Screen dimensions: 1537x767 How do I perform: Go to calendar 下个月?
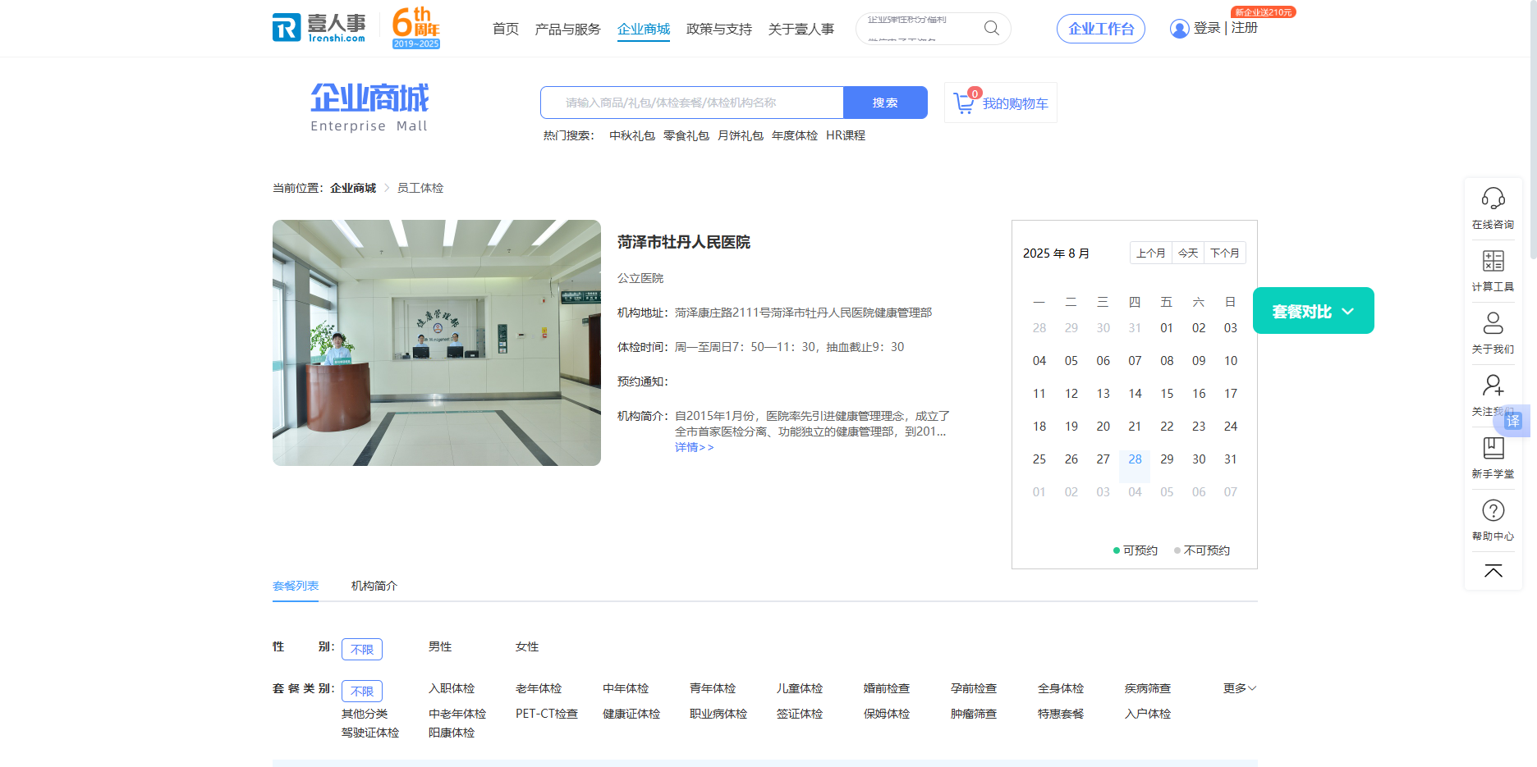[1225, 253]
